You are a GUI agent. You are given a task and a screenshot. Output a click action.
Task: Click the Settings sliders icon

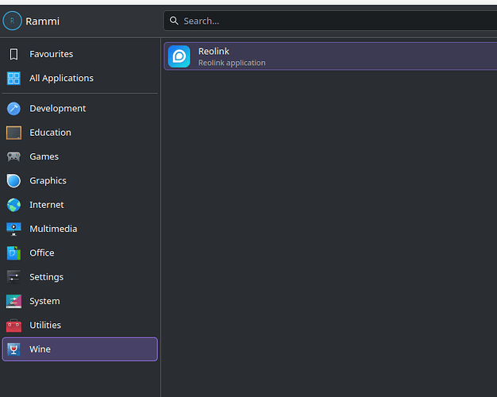pyautogui.click(x=13, y=277)
